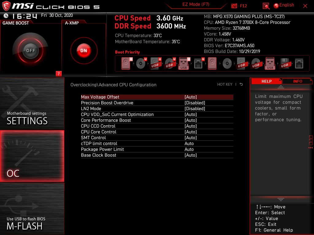The image size is (314, 235).
Task: Open the LN2 Mode [Disabled] value
Action: 195,109
